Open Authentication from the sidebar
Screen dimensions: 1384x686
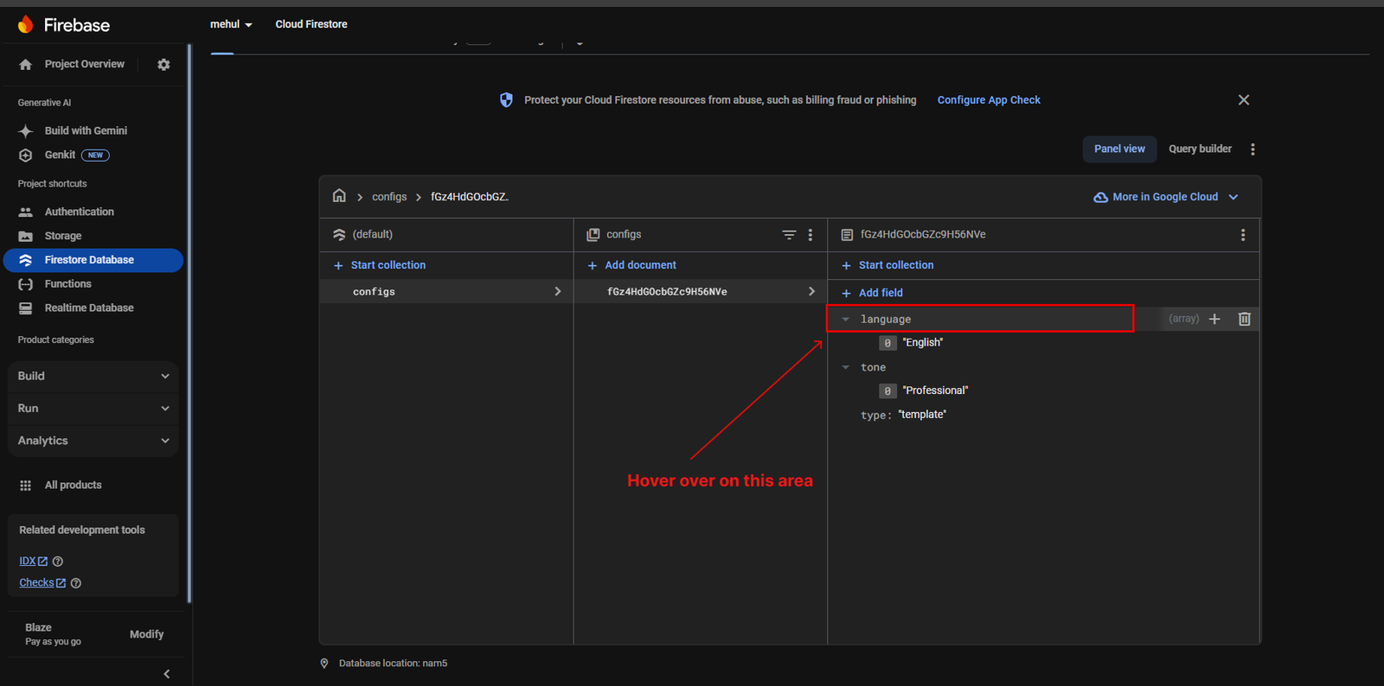click(x=79, y=212)
